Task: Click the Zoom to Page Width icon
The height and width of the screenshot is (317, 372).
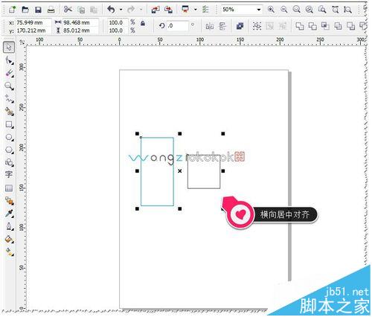Action: (x=335, y=10)
